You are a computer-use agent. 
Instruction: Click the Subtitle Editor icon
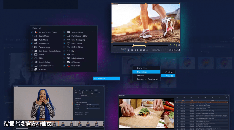tap(68, 32)
